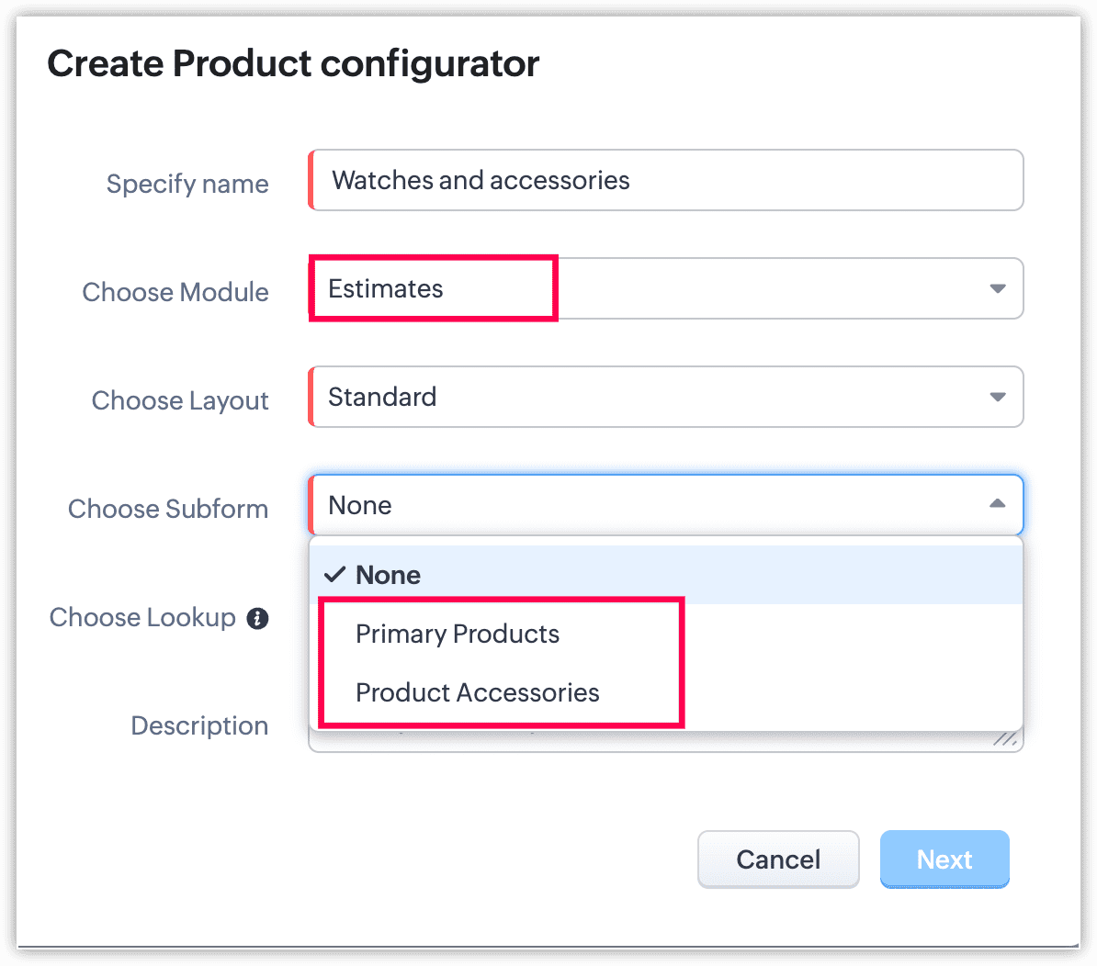
Task: Click the None value in subform field
Action: coord(360,505)
